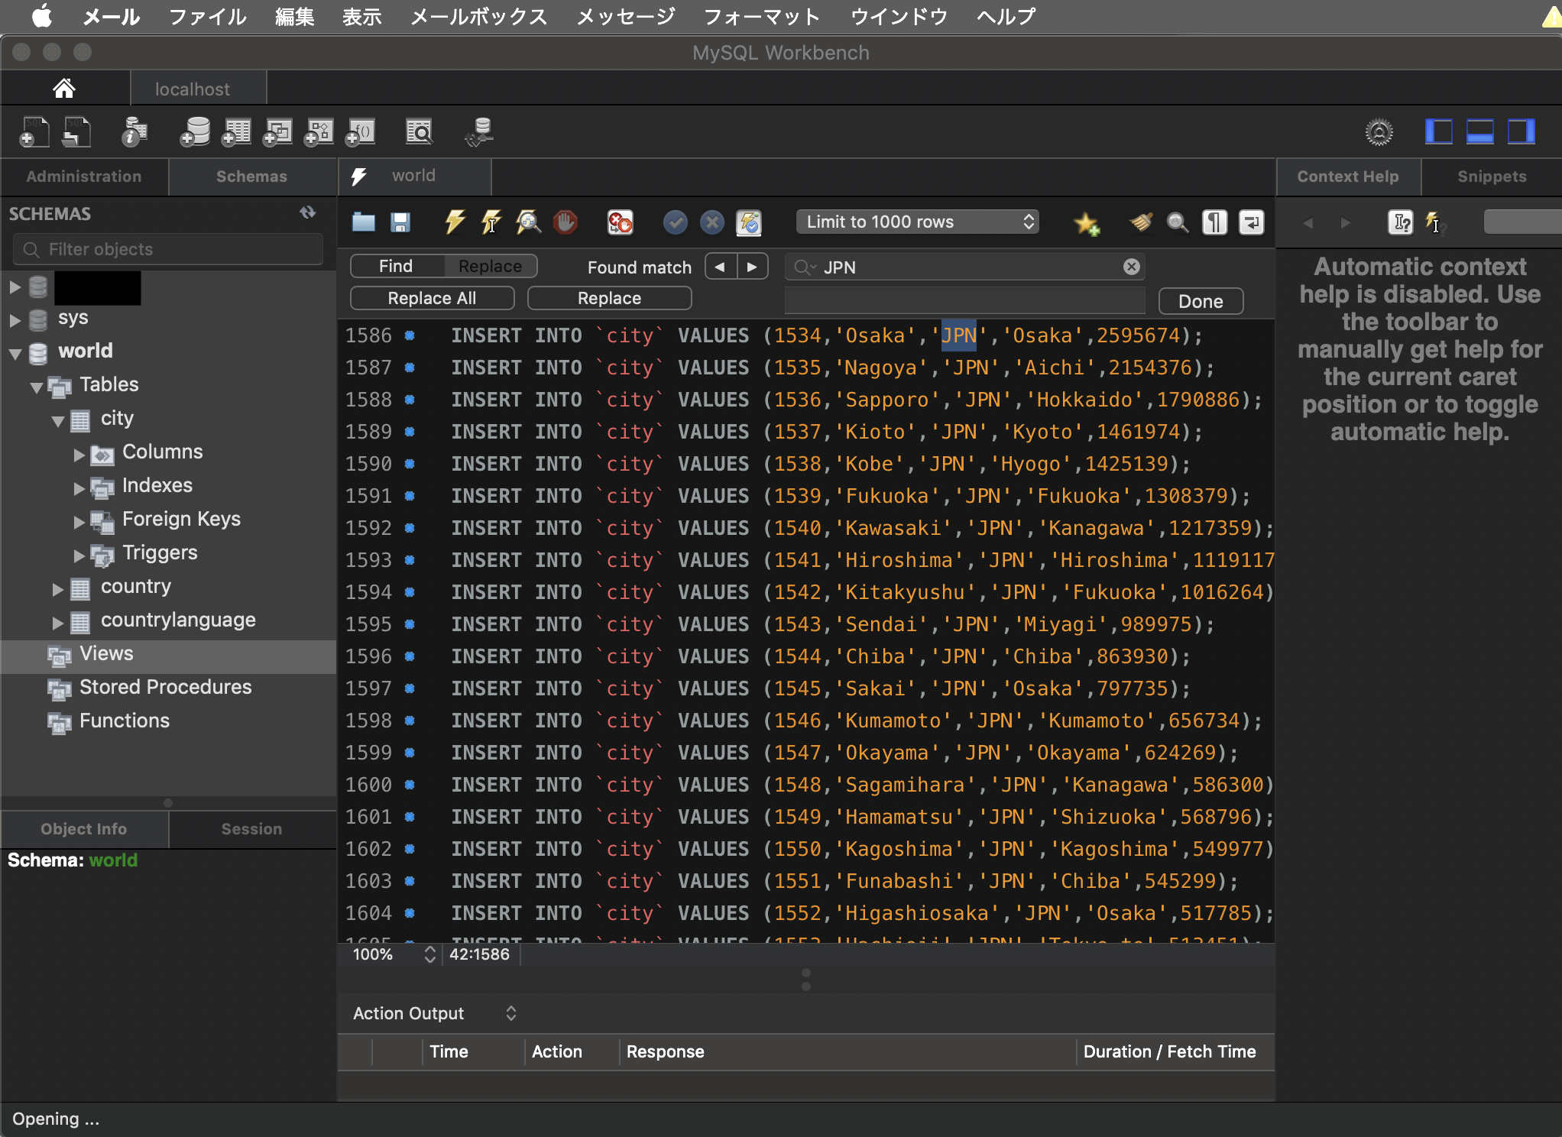Expand the country table node

pyautogui.click(x=57, y=588)
